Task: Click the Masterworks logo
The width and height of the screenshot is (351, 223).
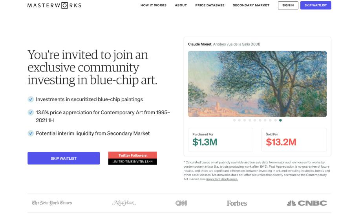Action: pos(54,5)
